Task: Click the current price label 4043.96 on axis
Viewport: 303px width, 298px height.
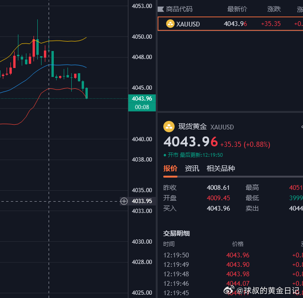Action: coord(142,99)
